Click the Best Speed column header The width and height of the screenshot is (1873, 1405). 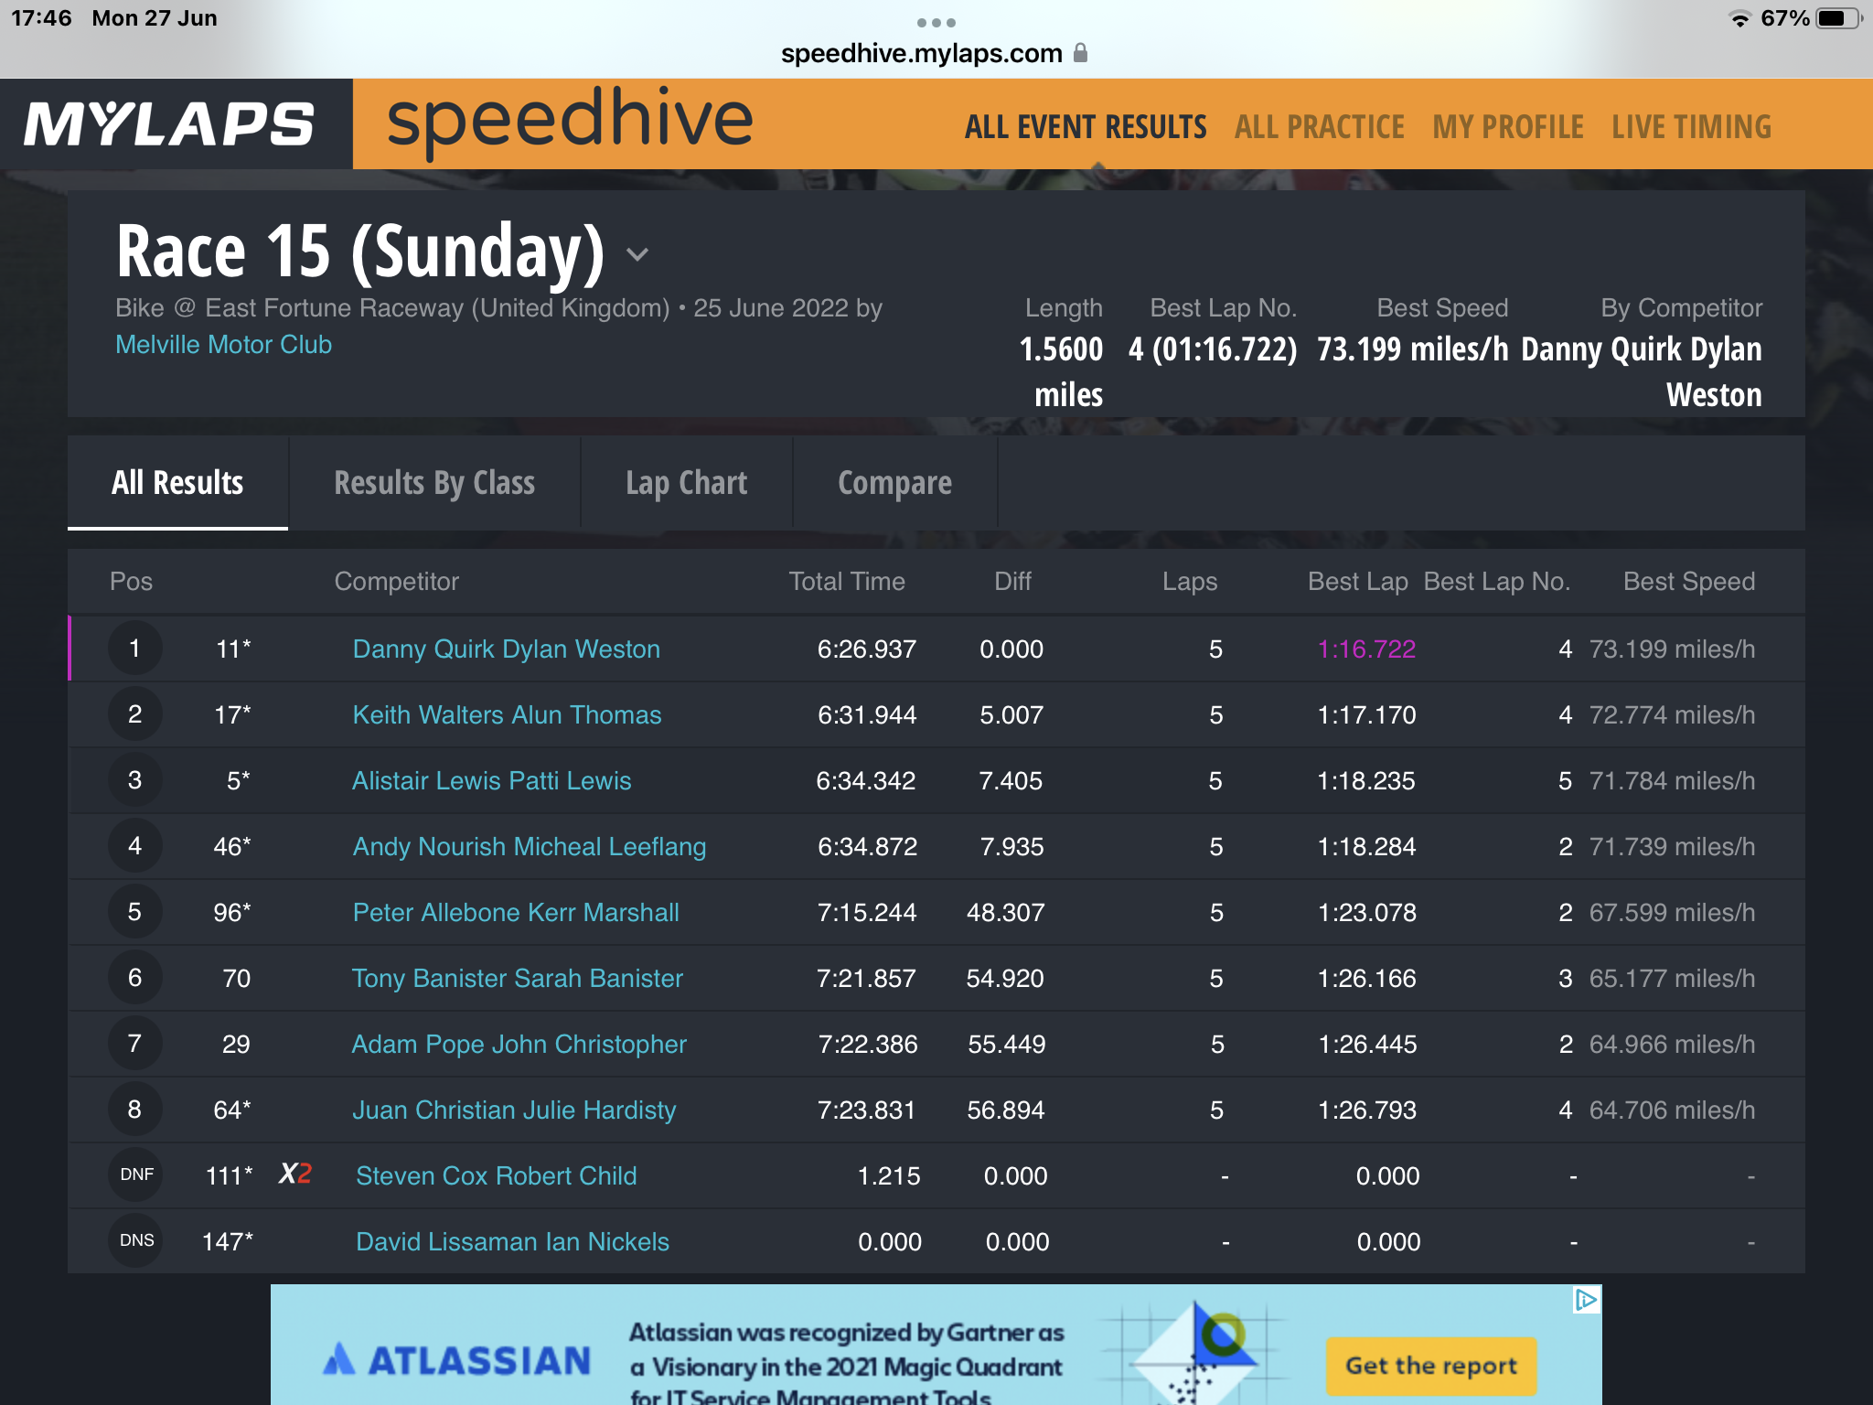pyautogui.click(x=1689, y=582)
